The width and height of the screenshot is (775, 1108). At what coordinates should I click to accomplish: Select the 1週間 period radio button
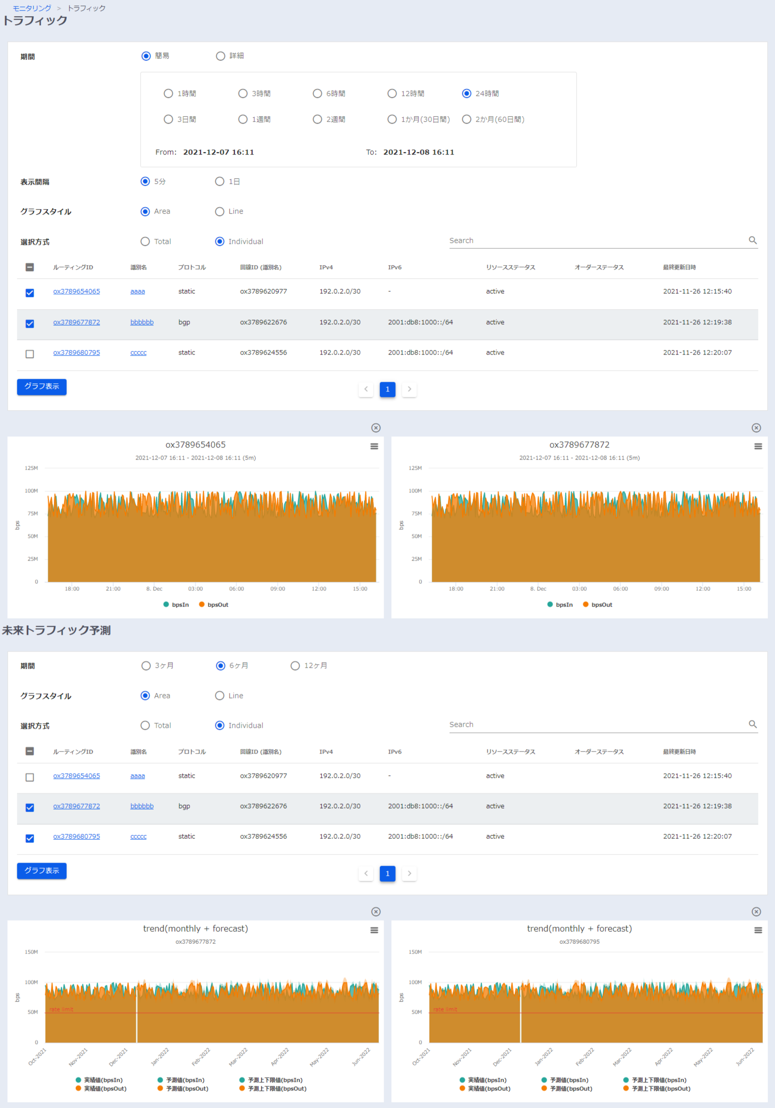[243, 119]
